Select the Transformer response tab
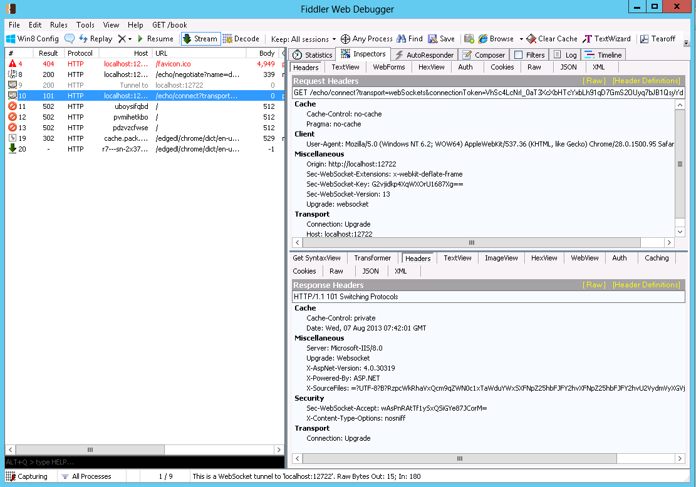696x487 pixels. point(372,258)
